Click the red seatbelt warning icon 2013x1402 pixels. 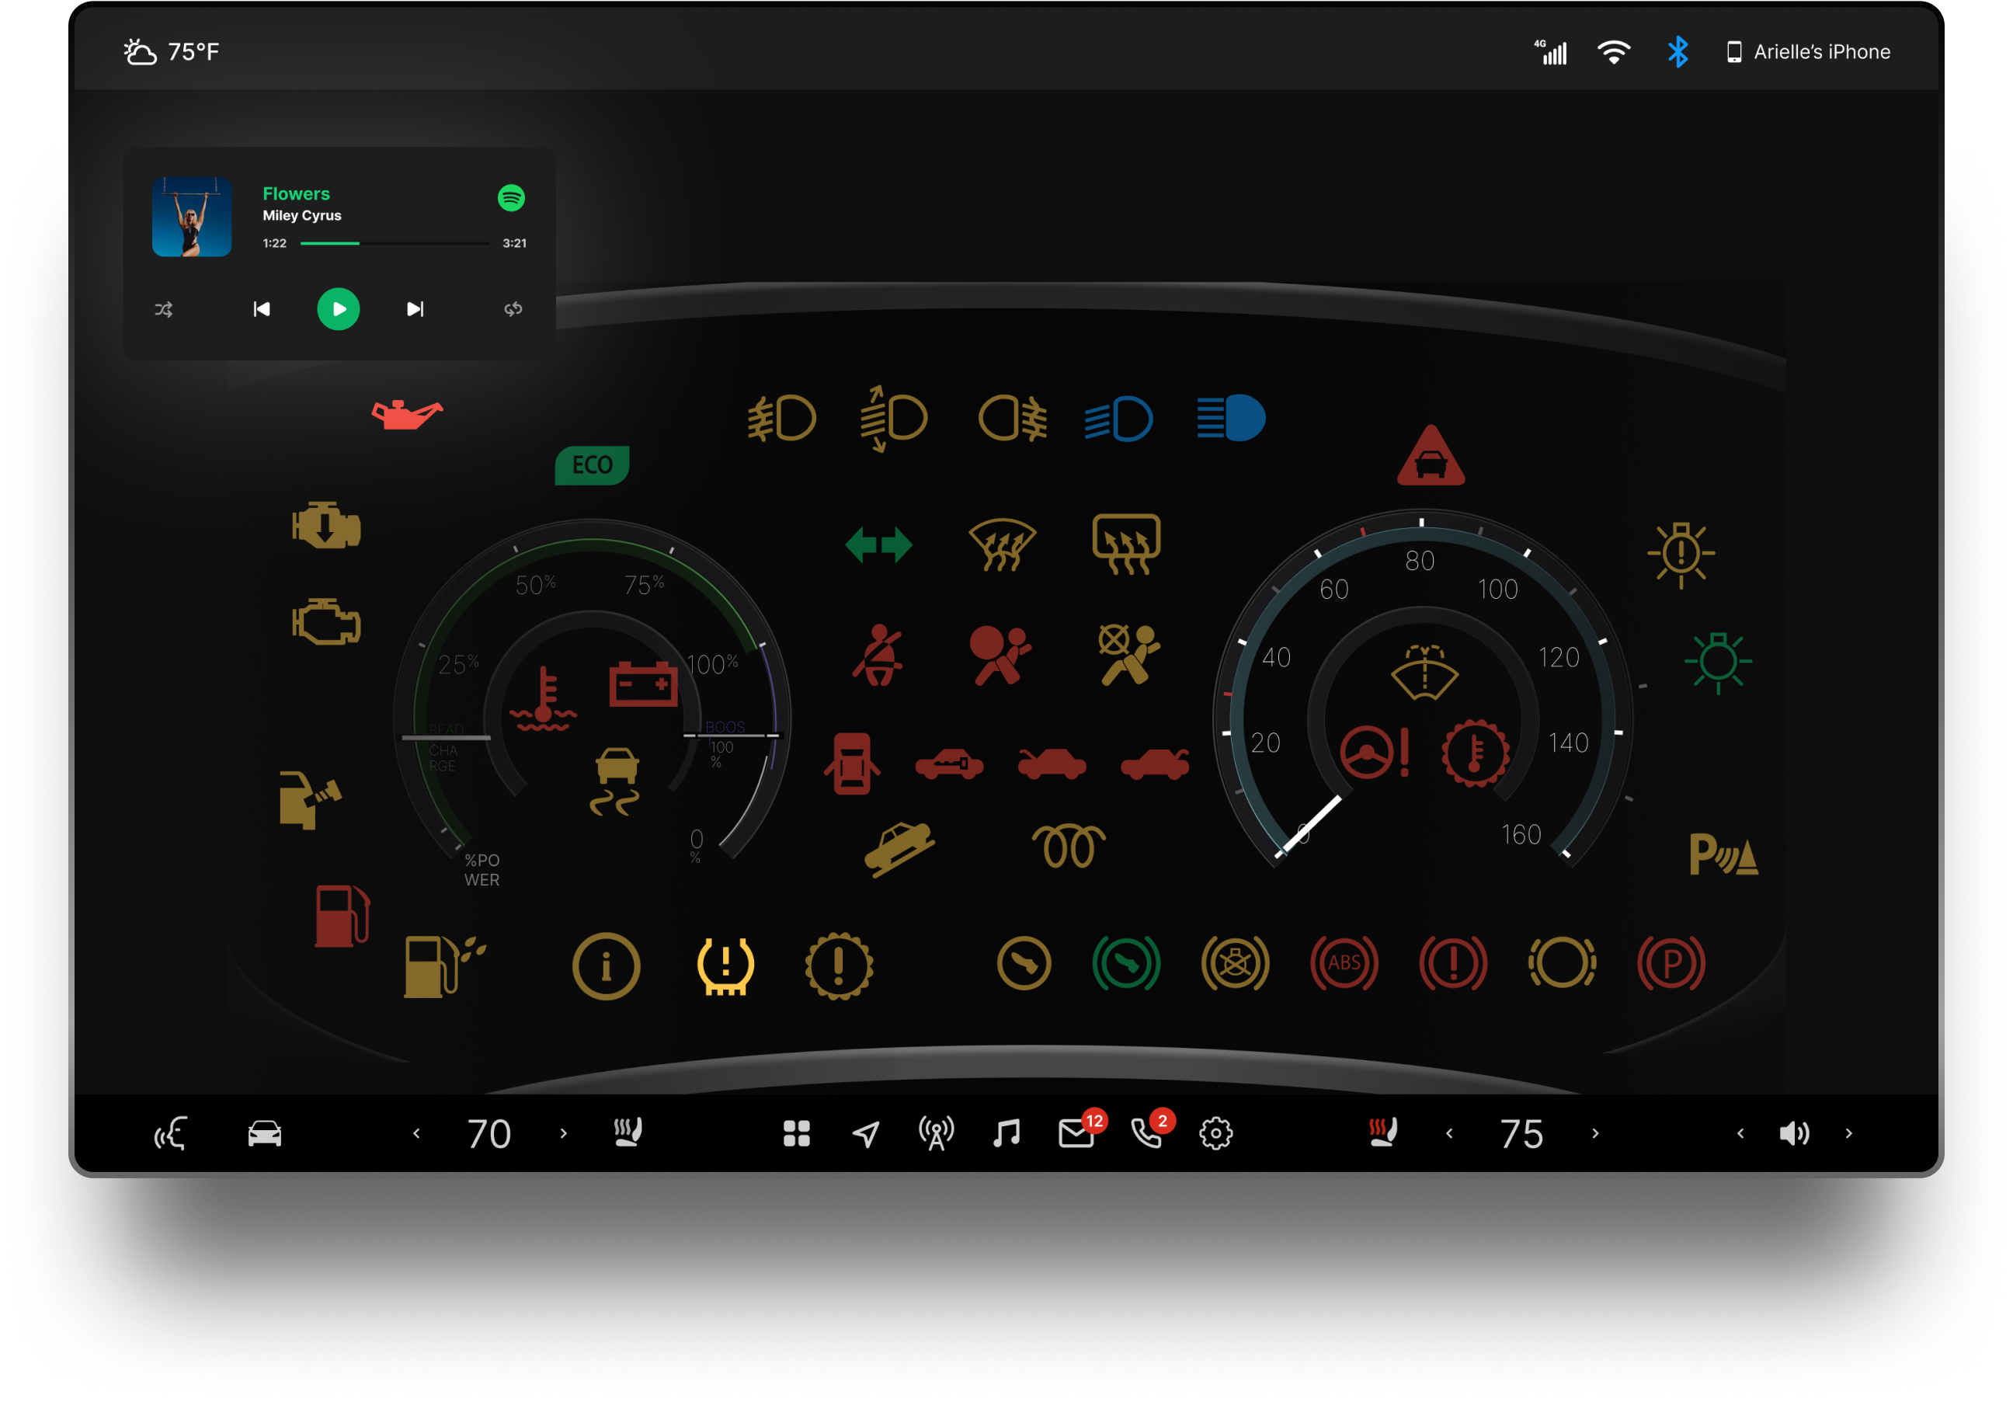point(878,654)
